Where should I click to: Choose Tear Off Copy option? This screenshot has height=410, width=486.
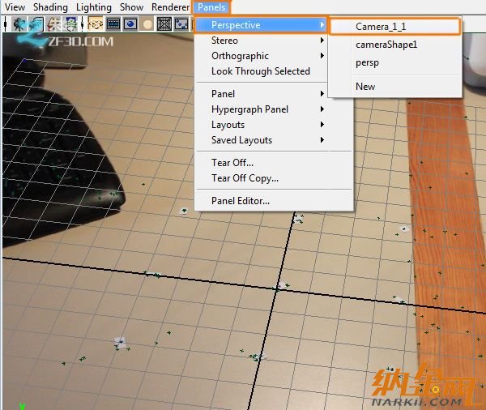pos(245,178)
